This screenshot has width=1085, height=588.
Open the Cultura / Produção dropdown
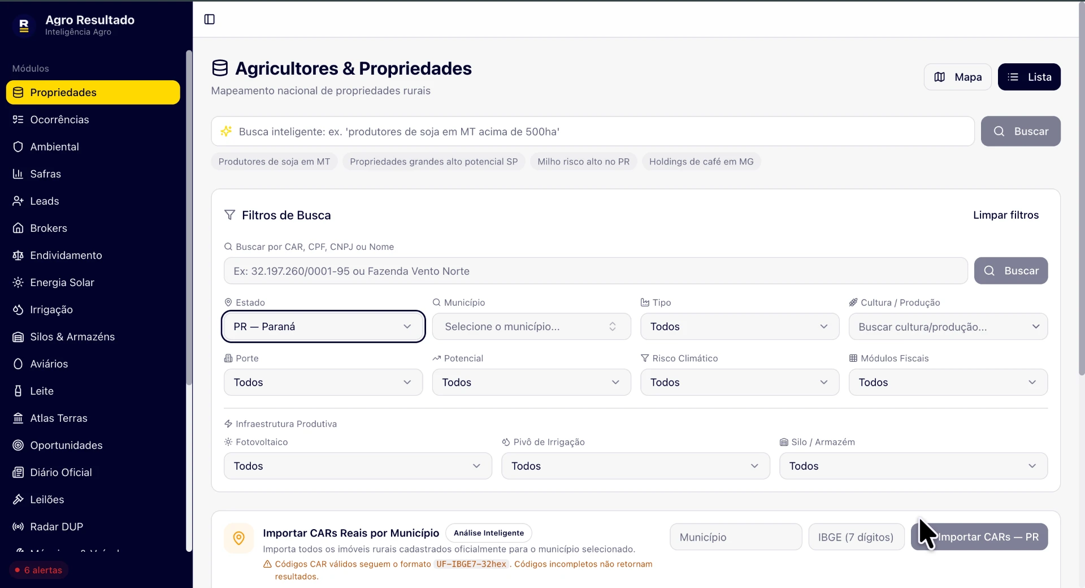click(948, 326)
